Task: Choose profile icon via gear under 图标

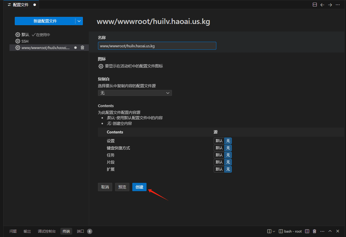Action: [101, 66]
